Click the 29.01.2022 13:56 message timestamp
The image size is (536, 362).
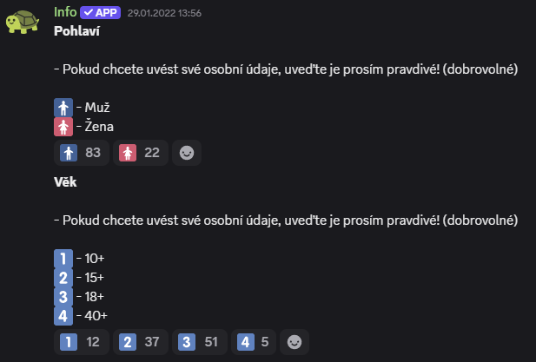click(x=164, y=13)
